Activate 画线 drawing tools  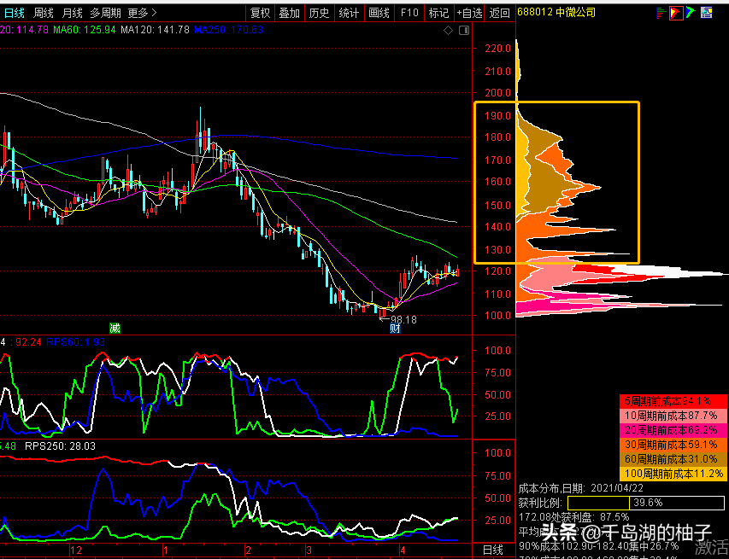379,13
